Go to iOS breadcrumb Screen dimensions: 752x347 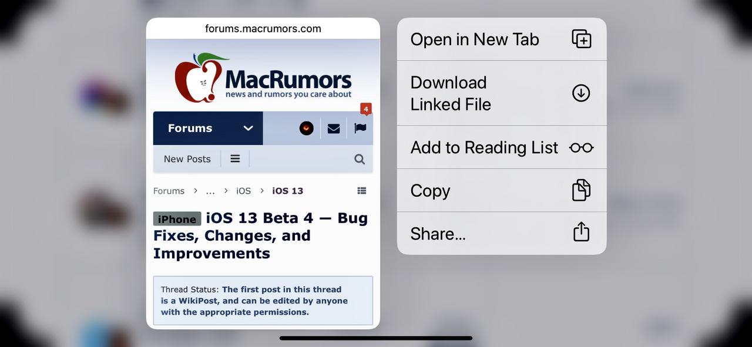pos(243,191)
